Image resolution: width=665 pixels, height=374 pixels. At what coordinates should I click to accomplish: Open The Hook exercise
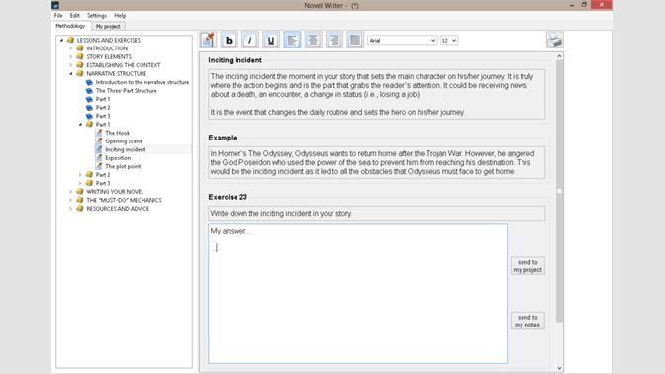pyautogui.click(x=117, y=133)
